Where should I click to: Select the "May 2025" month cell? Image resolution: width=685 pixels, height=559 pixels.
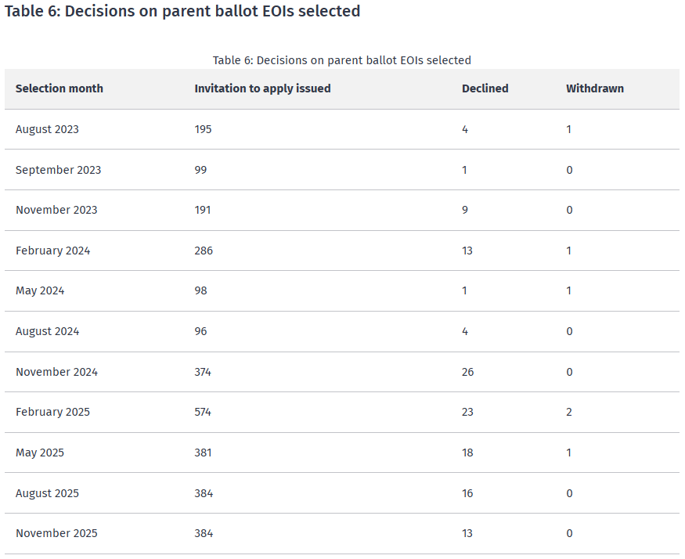[x=40, y=453]
